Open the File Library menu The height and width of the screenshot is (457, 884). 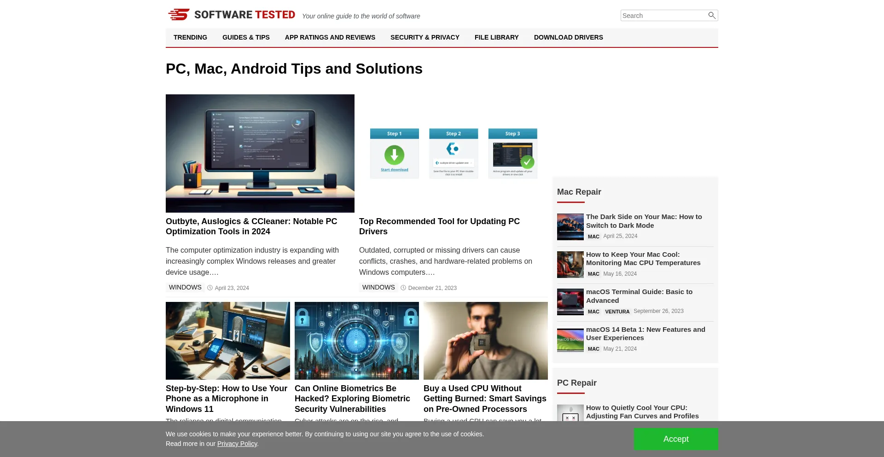(x=496, y=37)
